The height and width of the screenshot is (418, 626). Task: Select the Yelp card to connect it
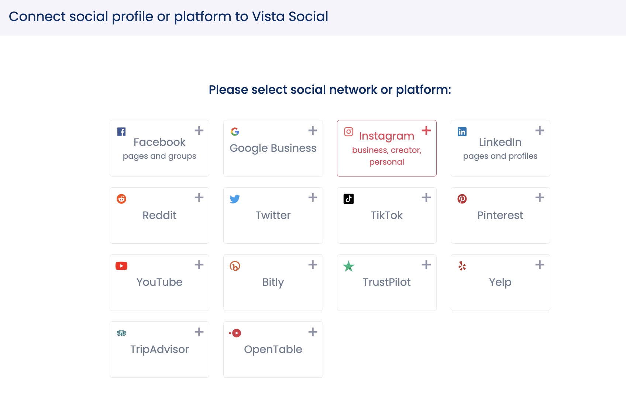pyautogui.click(x=500, y=282)
